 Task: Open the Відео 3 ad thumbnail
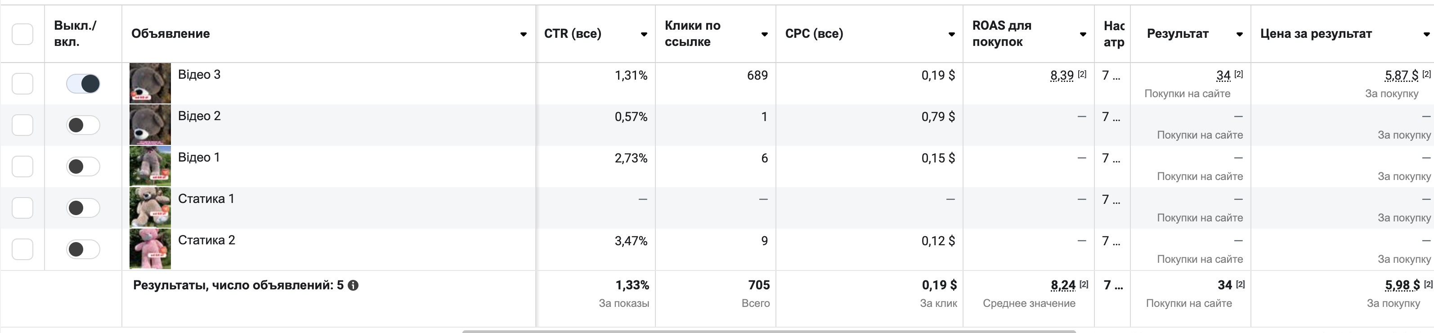(x=150, y=83)
